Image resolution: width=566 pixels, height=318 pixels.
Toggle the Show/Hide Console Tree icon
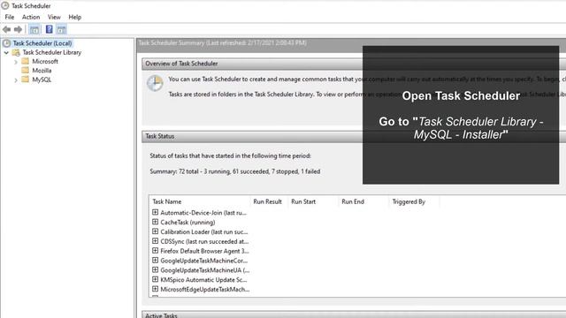point(34,29)
